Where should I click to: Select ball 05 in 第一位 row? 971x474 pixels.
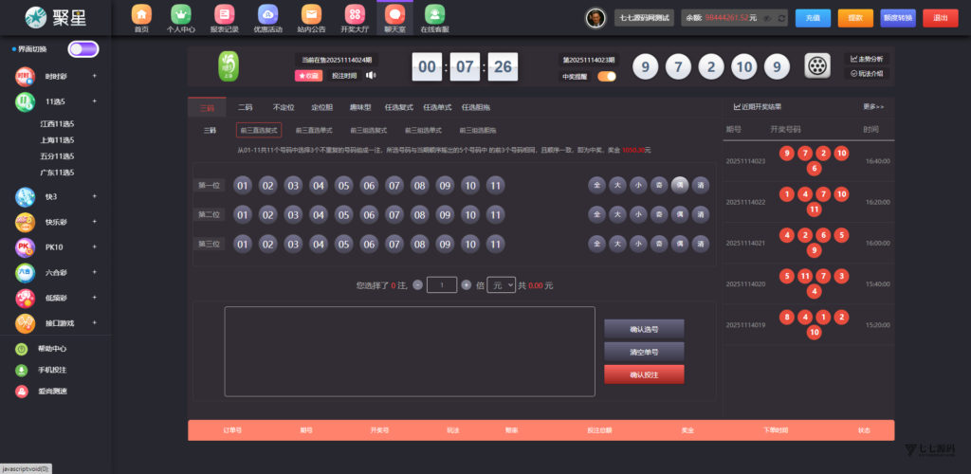click(x=343, y=186)
